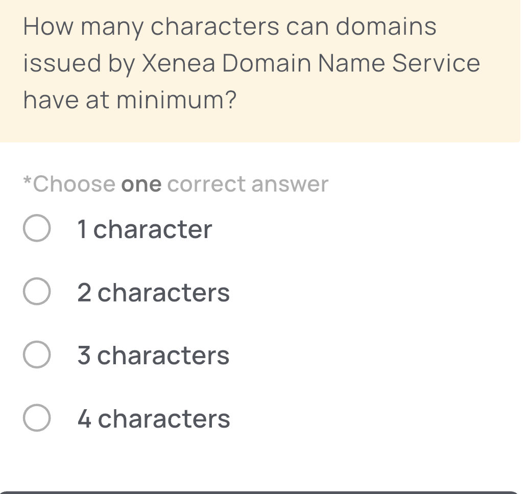528x494 pixels.
Task: Click the asterisk before Choose one
Action: 27,183
